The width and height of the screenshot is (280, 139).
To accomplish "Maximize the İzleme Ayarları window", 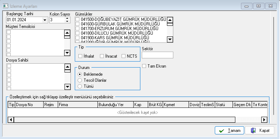I will tap(258, 6).
